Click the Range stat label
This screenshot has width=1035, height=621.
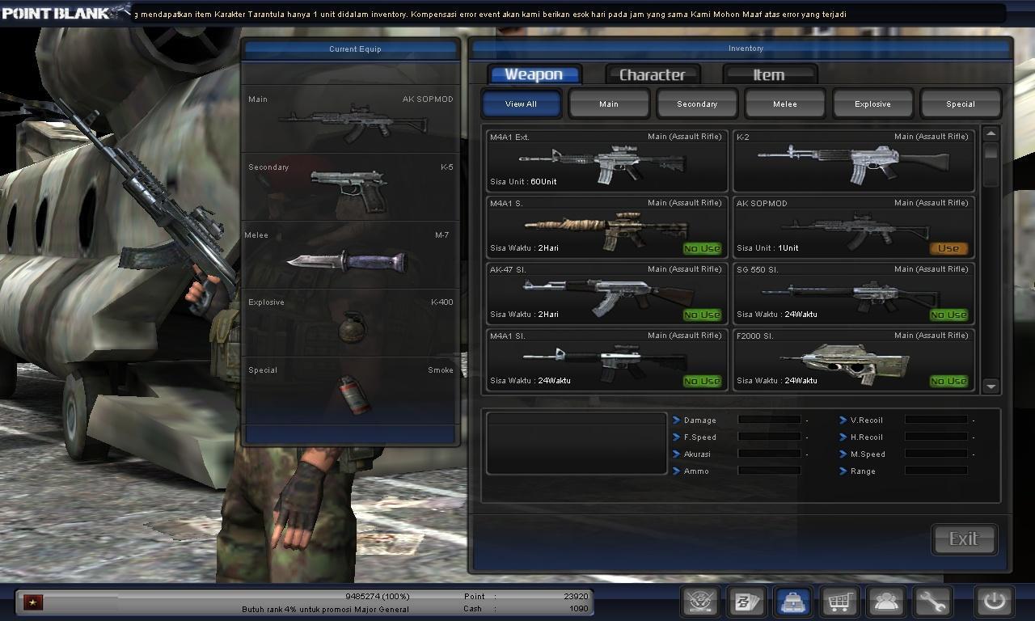[x=863, y=471]
